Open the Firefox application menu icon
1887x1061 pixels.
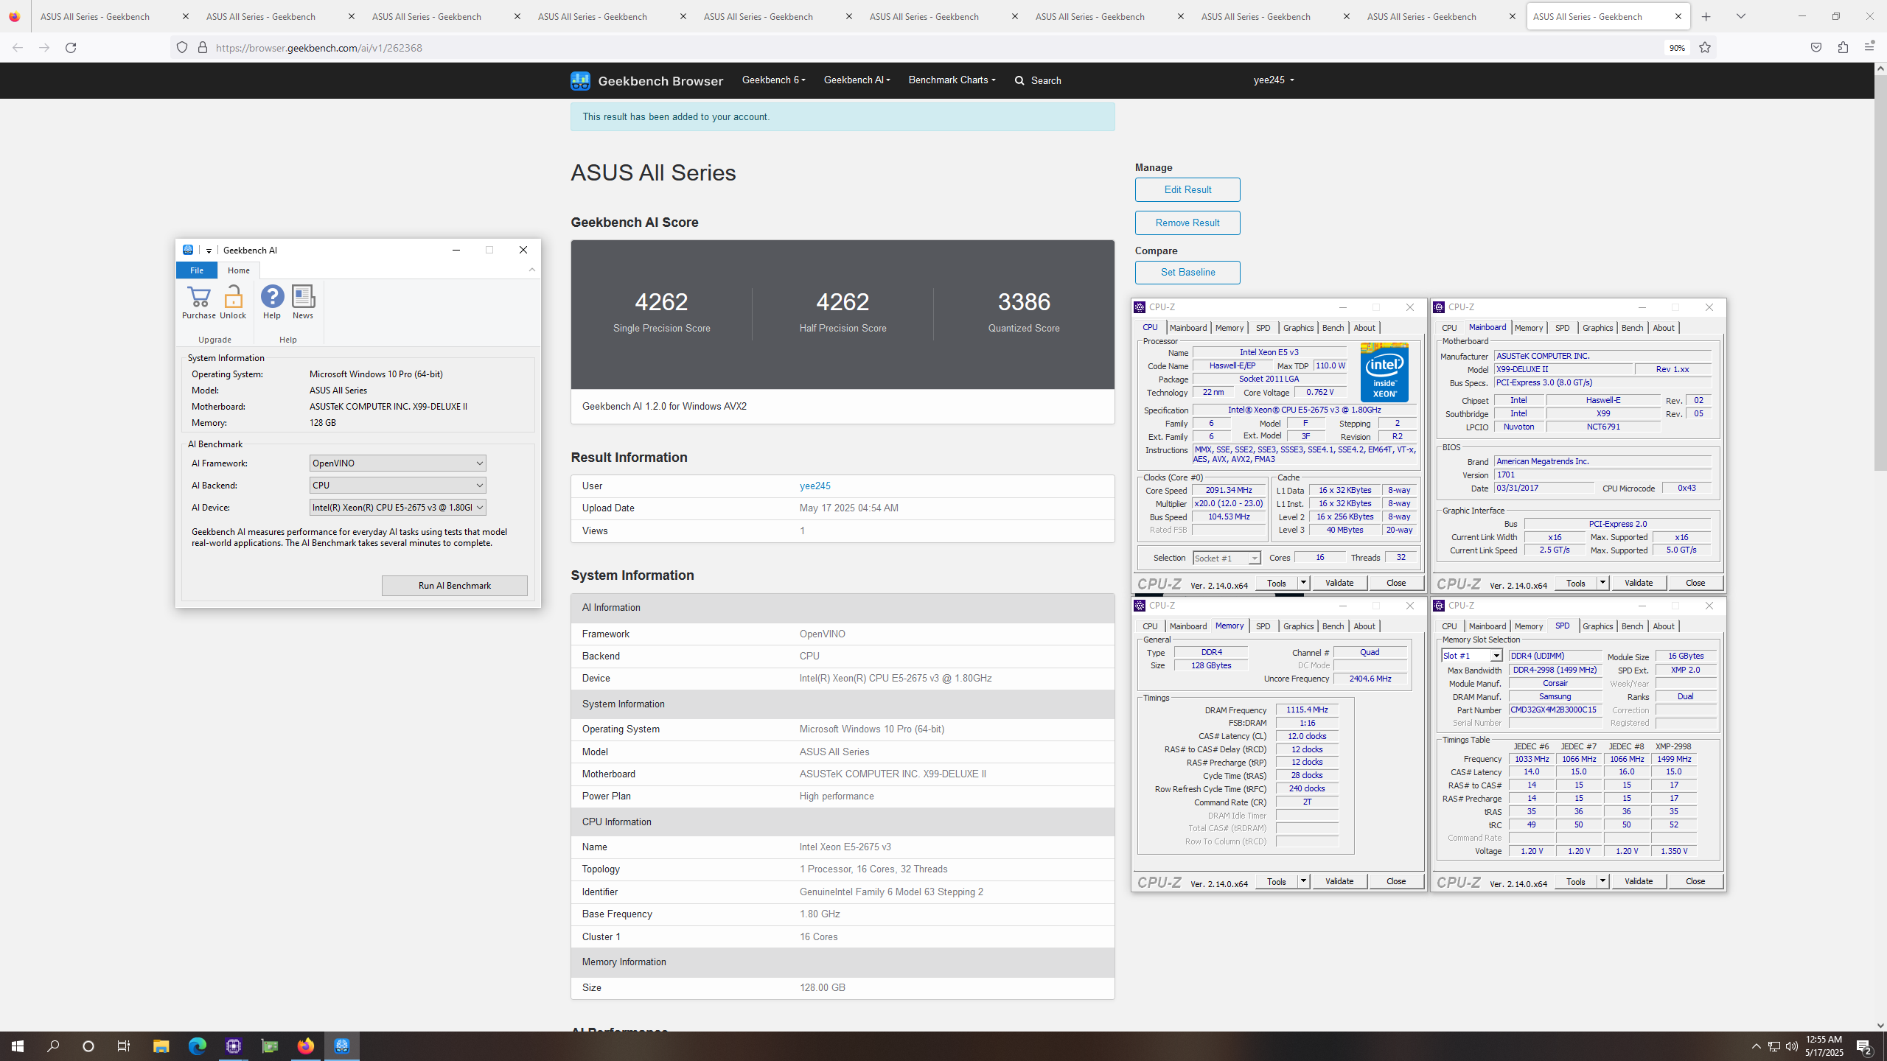(x=1869, y=47)
